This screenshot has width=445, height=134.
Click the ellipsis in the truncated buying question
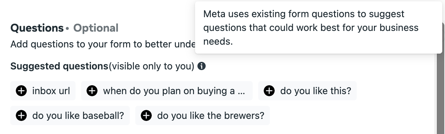pyautogui.click(x=241, y=91)
